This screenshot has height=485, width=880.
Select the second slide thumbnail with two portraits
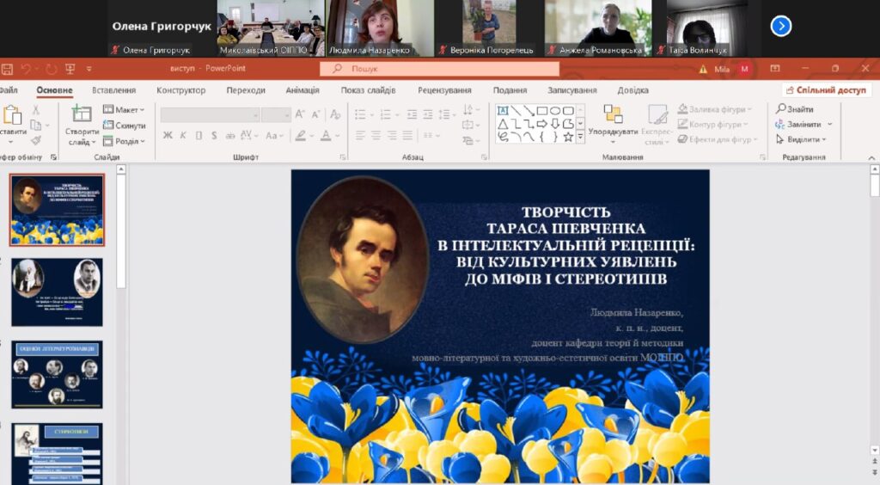pos(57,292)
